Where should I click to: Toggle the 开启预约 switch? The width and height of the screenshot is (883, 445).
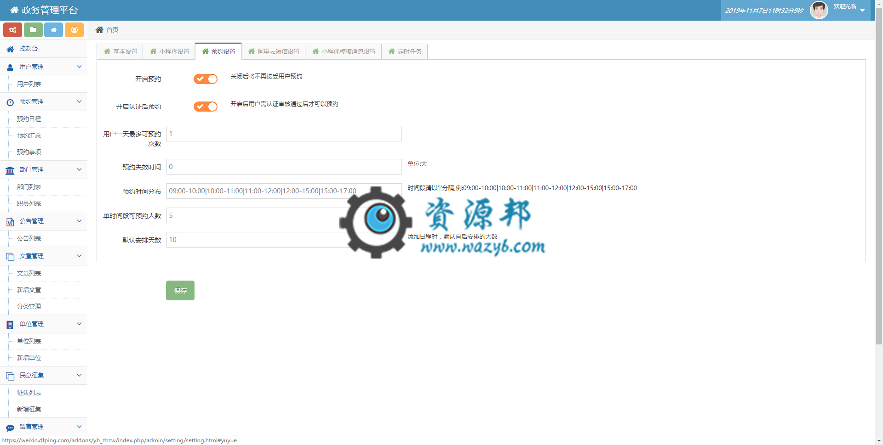tap(205, 79)
